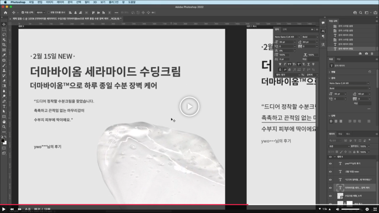
Task: Expand the 변형 section in Properties
Action: point(330,72)
